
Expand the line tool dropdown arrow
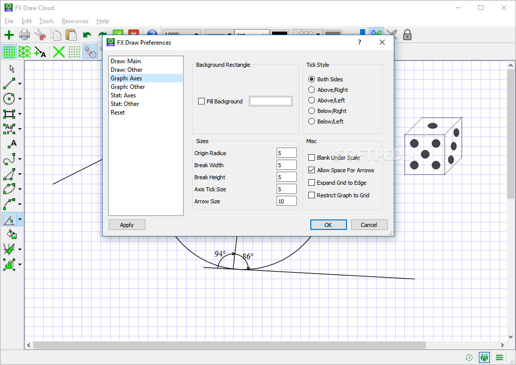[x=20, y=84]
